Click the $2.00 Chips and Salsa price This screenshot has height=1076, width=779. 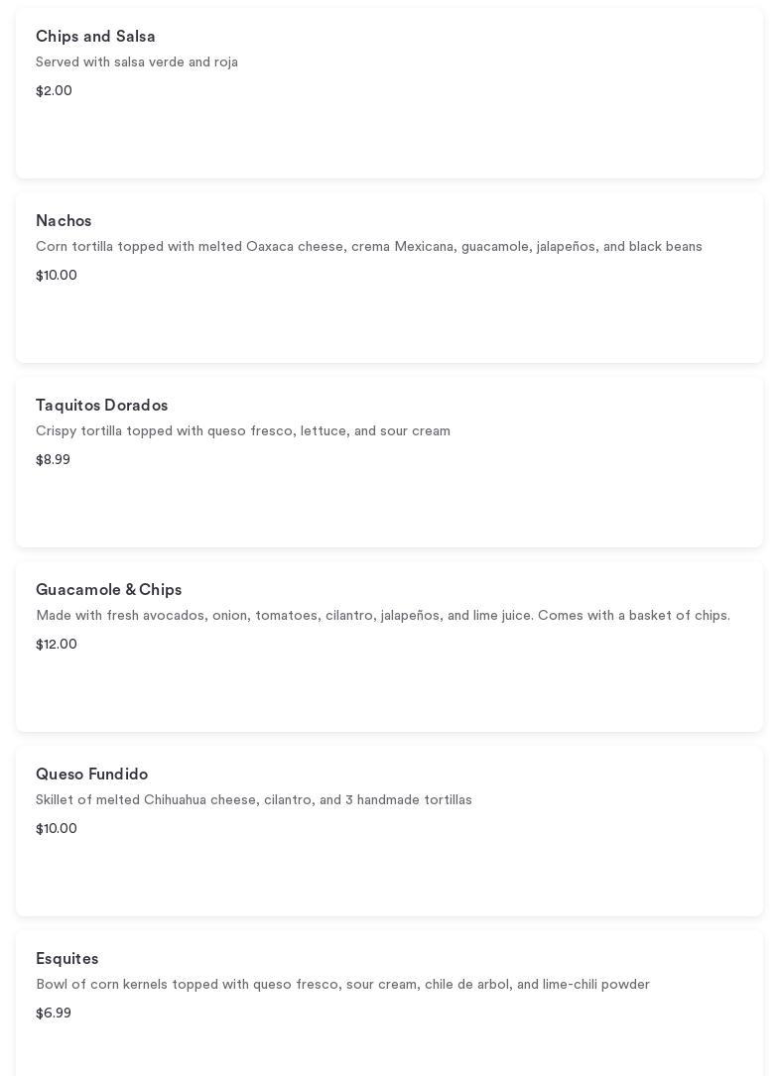[x=54, y=91]
